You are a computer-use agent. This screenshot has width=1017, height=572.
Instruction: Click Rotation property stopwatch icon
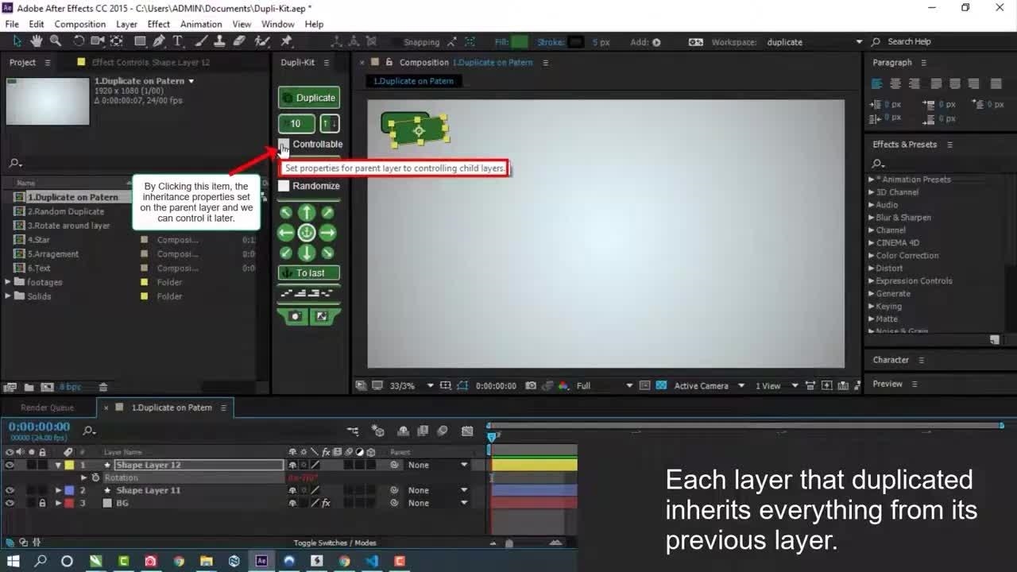tap(96, 477)
